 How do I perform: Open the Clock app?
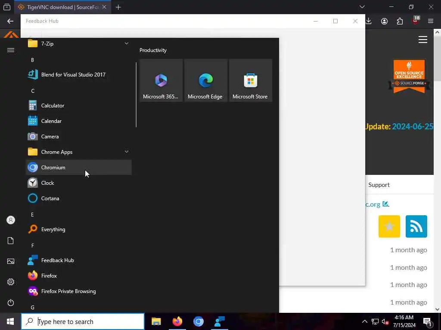pyautogui.click(x=78, y=183)
